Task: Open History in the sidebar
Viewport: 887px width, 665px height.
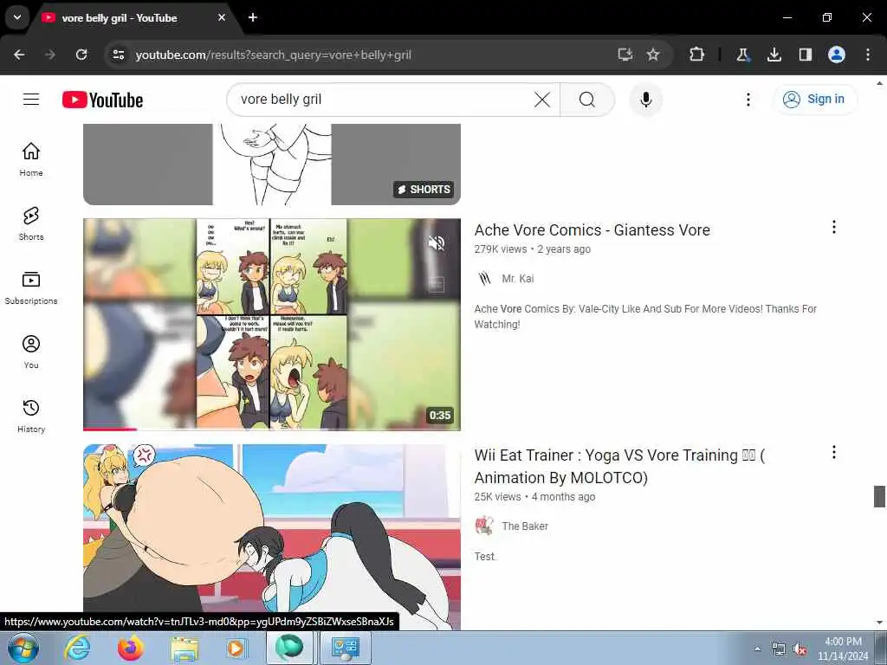Action: point(31,416)
